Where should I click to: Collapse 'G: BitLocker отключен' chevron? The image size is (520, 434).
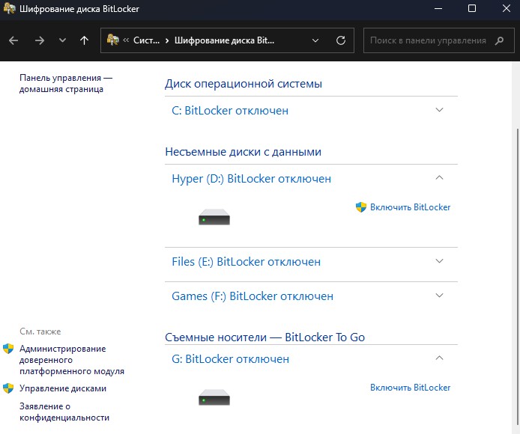tap(439, 358)
